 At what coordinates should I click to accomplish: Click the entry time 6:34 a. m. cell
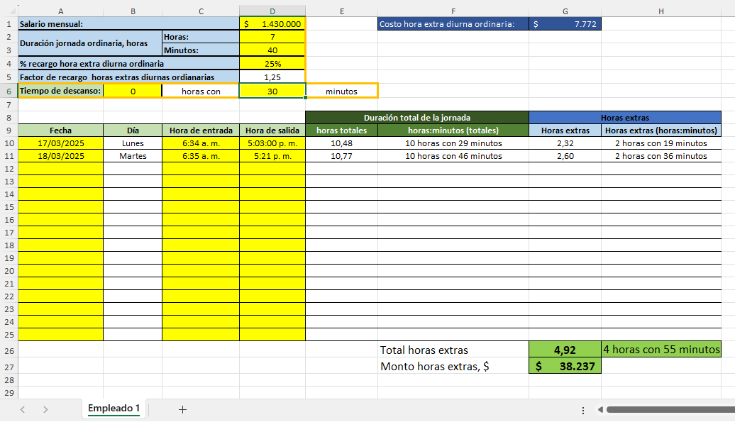pos(201,143)
